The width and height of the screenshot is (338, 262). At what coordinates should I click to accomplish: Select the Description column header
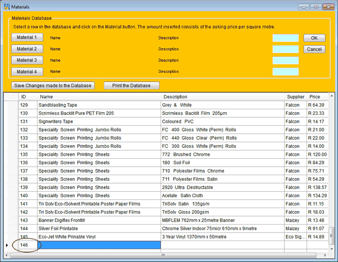(x=175, y=97)
